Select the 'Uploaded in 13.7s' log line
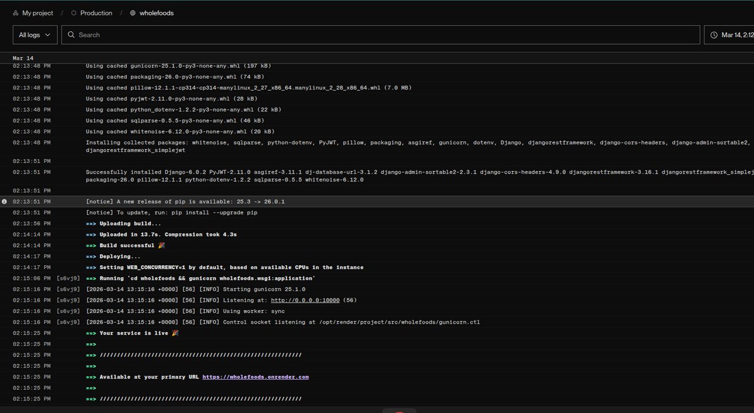The height and width of the screenshot is (413, 754). coord(161,234)
